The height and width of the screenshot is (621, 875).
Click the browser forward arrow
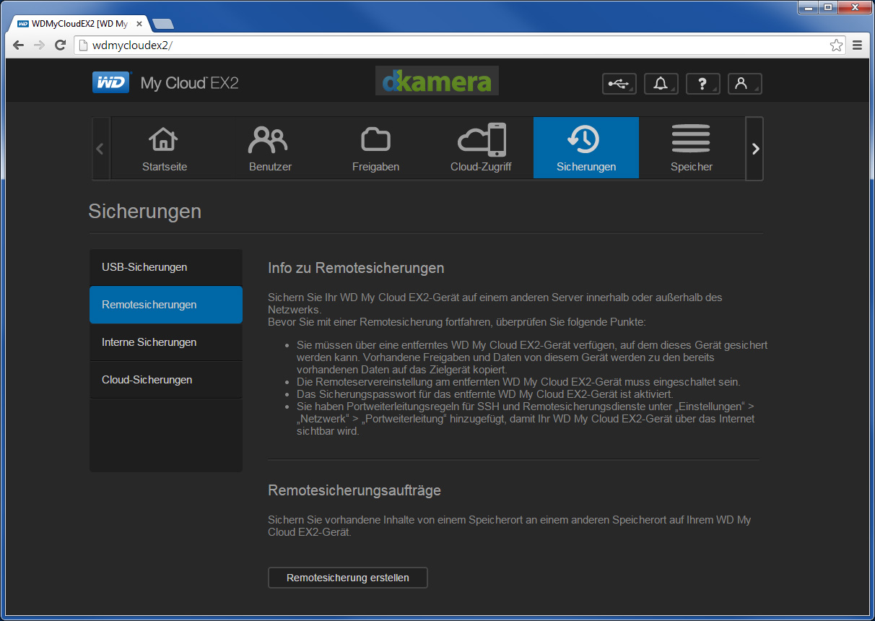40,45
